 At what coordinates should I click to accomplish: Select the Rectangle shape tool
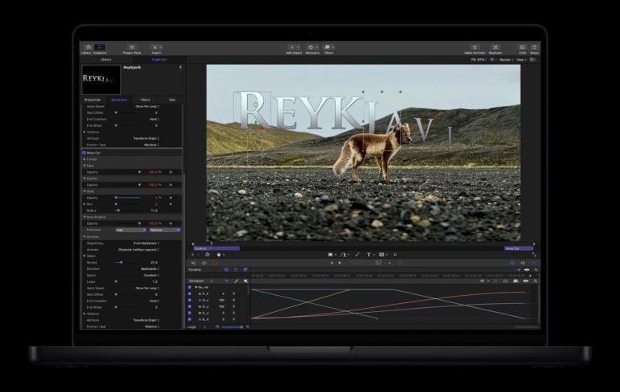click(x=330, y=255)
